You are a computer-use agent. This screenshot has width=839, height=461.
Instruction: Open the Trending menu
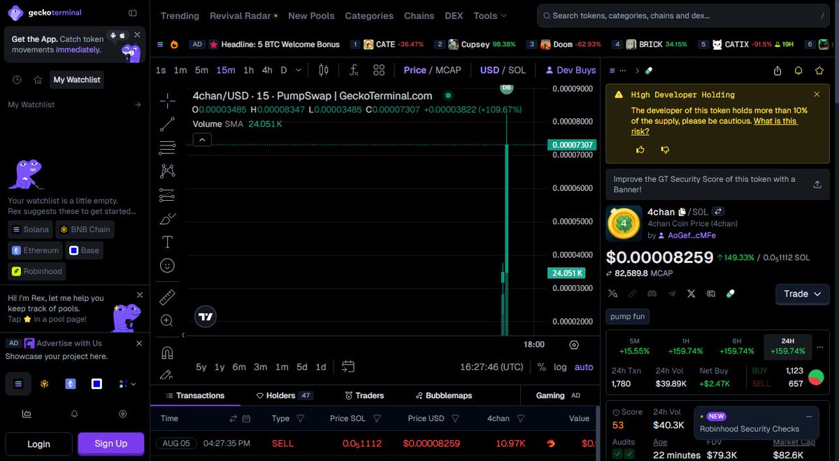180,15
